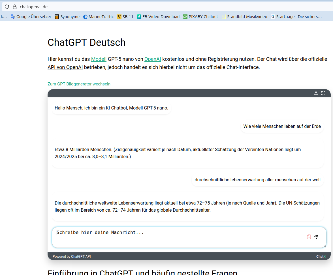Focus the message input field
The width and height of the screenshot is (333, 275).
[178, 237]
